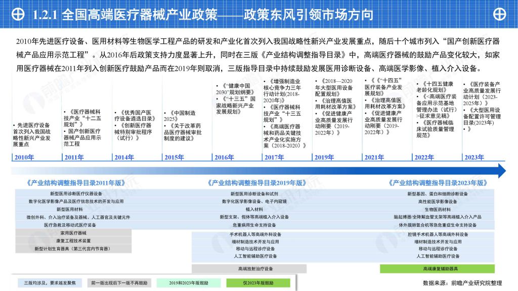
Task: Click the circle-plus icon at the title bar's right end
Action: coord(499,14)
